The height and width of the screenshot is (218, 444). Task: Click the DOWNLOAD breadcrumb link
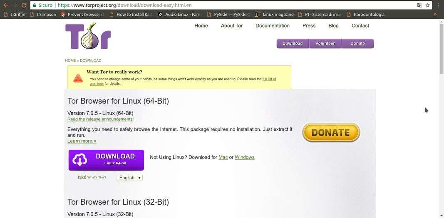tap(91, 61)
